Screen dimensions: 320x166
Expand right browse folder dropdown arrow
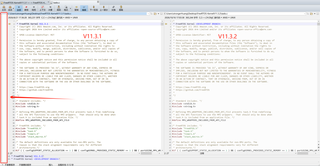pyautogui.click(x=314, y=14)
